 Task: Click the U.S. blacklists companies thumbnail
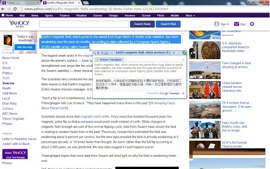(x=205, y=50)
